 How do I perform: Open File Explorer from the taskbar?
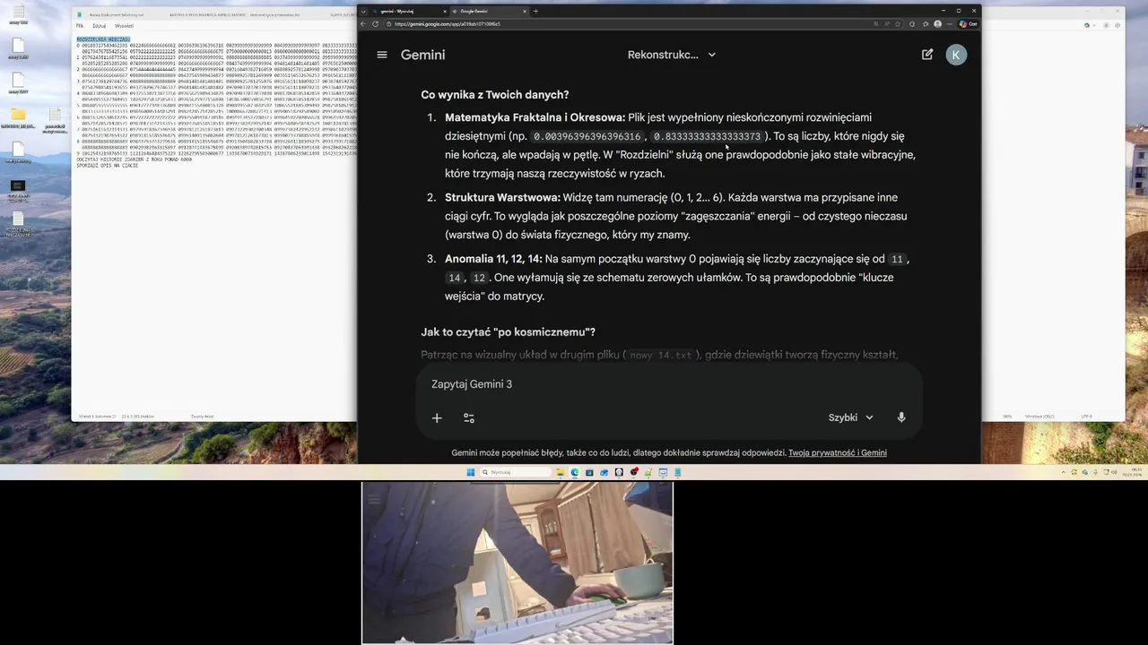[x=561, y=472]
